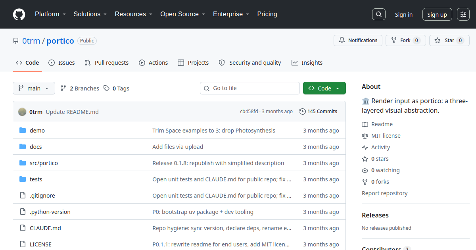
Task: Click the MIT license scale icon
Action: click(365, 136)
